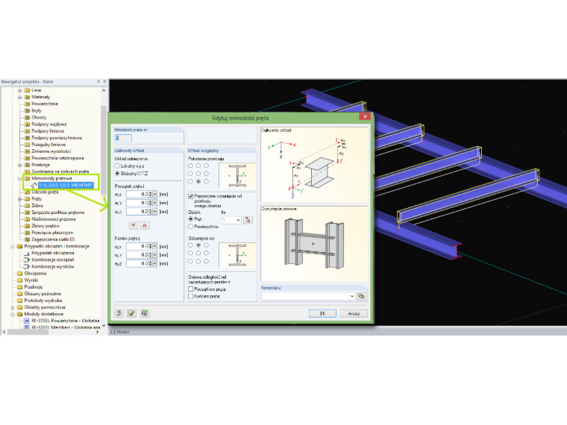The width and height of the screenshot is (567, 425).
Task: Click the end ej,Z offset field
Action: tap(137, 263)
